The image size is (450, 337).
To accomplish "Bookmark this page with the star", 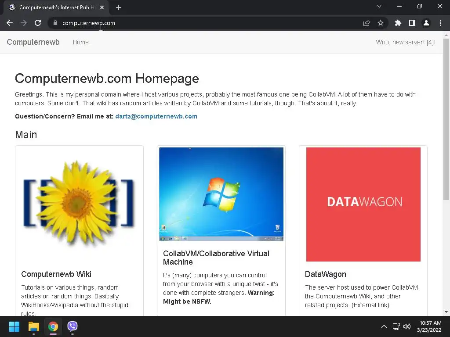I will tap(381, 23).
